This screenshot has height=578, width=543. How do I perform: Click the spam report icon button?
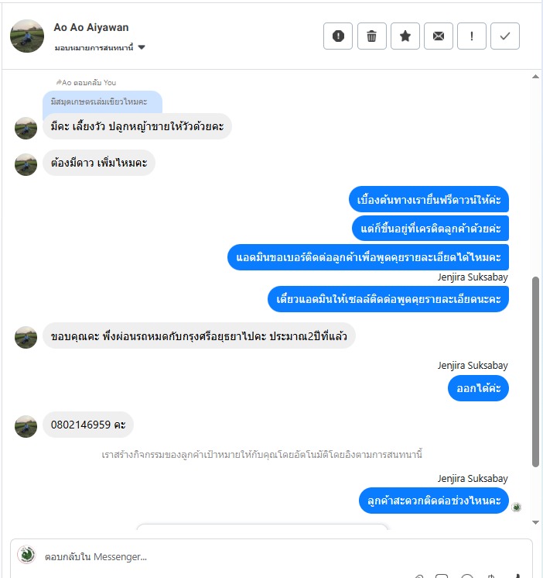click(338, 36)
